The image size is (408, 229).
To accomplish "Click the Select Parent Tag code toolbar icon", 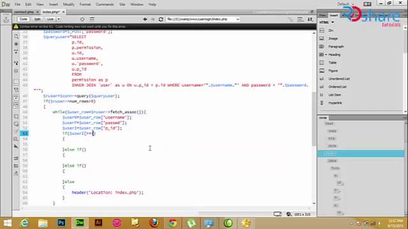I will (x=16, y=63).
